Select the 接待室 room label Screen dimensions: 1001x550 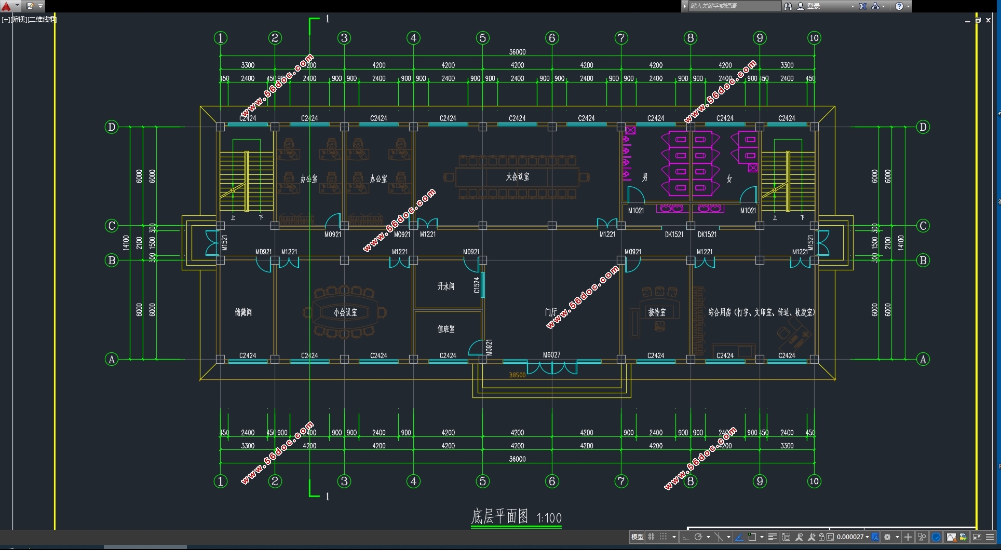(x=656, y=312)
